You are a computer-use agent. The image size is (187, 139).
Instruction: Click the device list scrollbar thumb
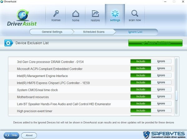click(x=176, y=95)
